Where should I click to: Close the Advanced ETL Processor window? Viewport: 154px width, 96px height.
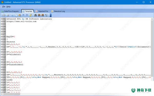pos(150,2)
